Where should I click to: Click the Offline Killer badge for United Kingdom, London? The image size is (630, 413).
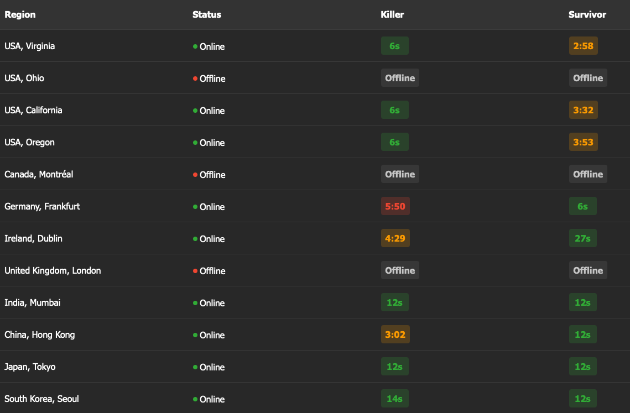pyautogui.click(x=400, y=270)
